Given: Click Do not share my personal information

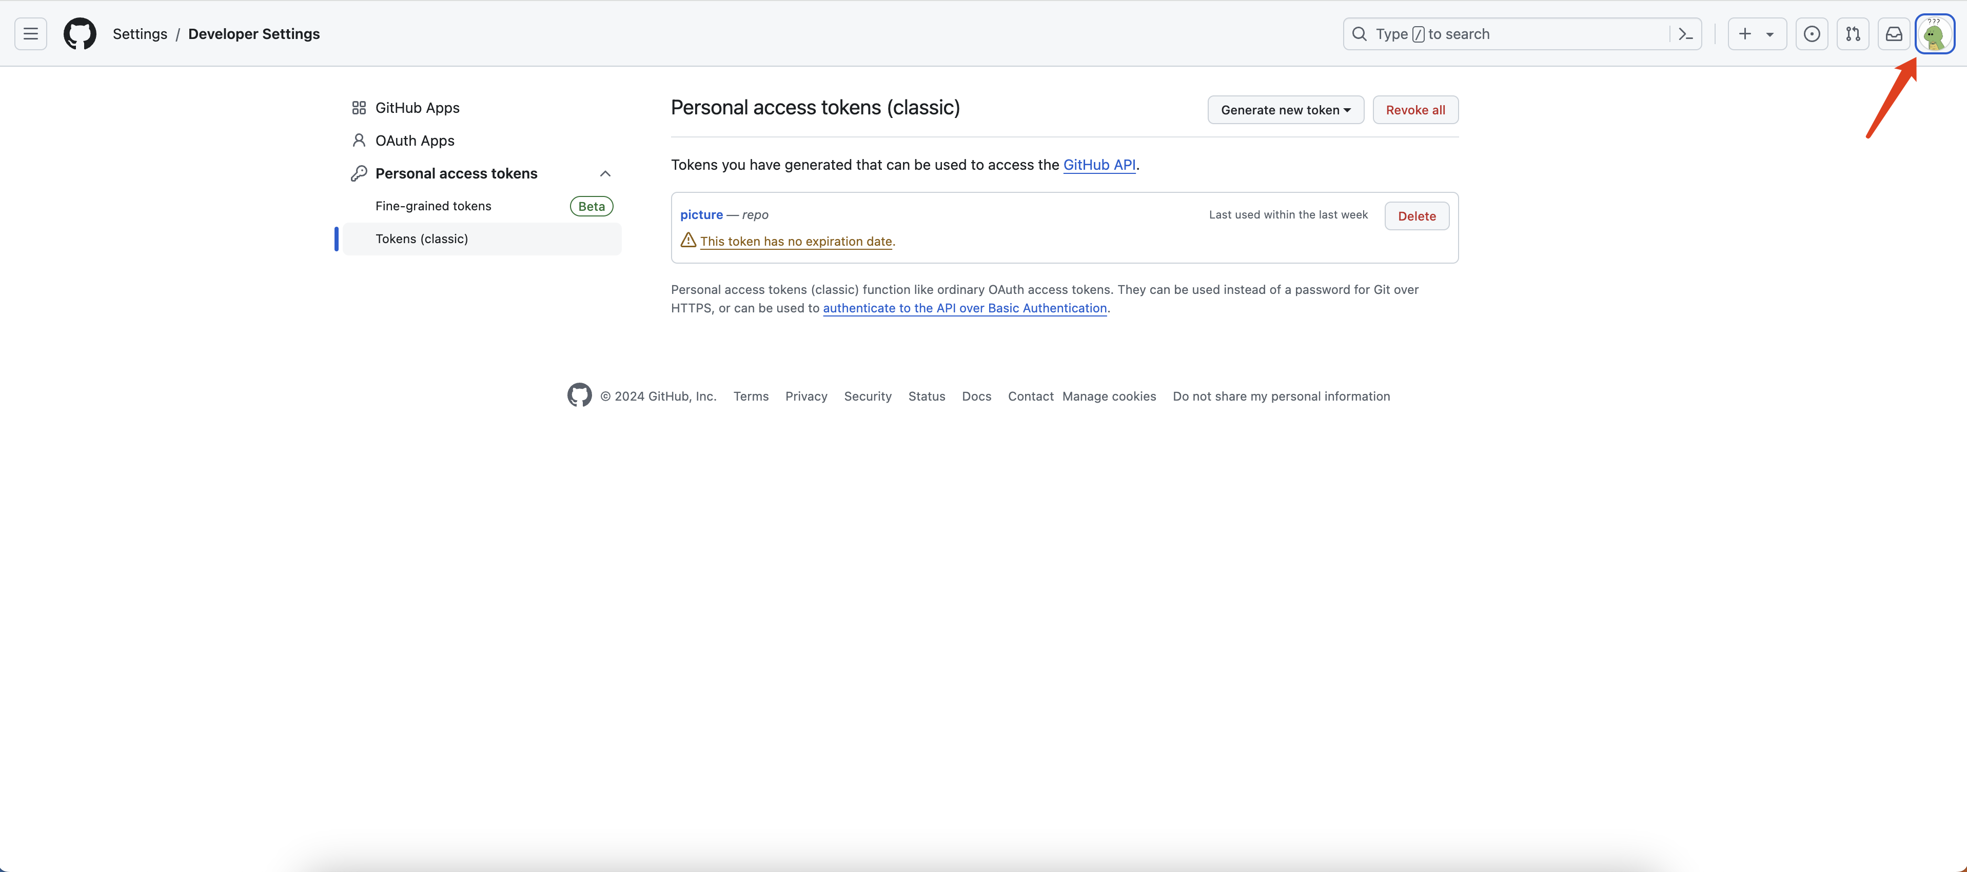Looking at the screenshot, I should 1281,397.
